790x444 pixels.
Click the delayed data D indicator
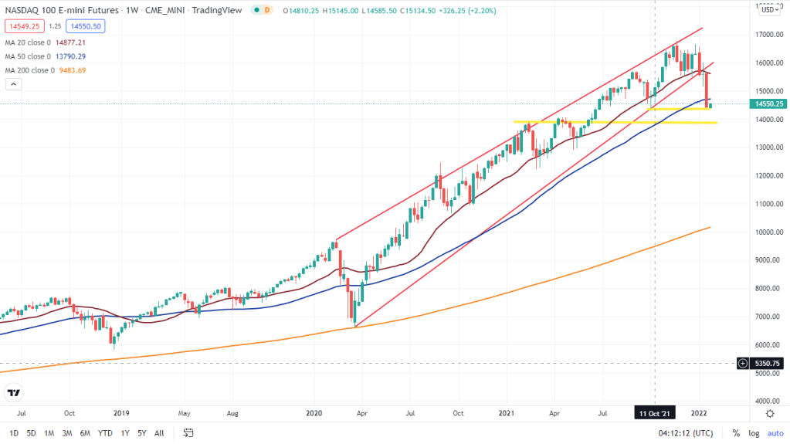267,10
